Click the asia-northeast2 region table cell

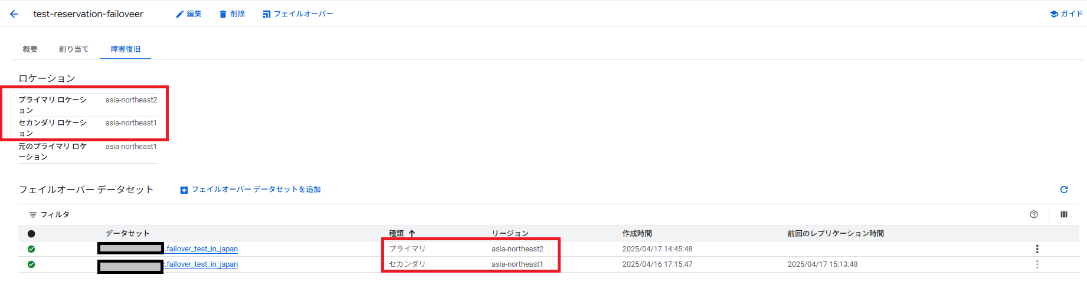(518, 249)
